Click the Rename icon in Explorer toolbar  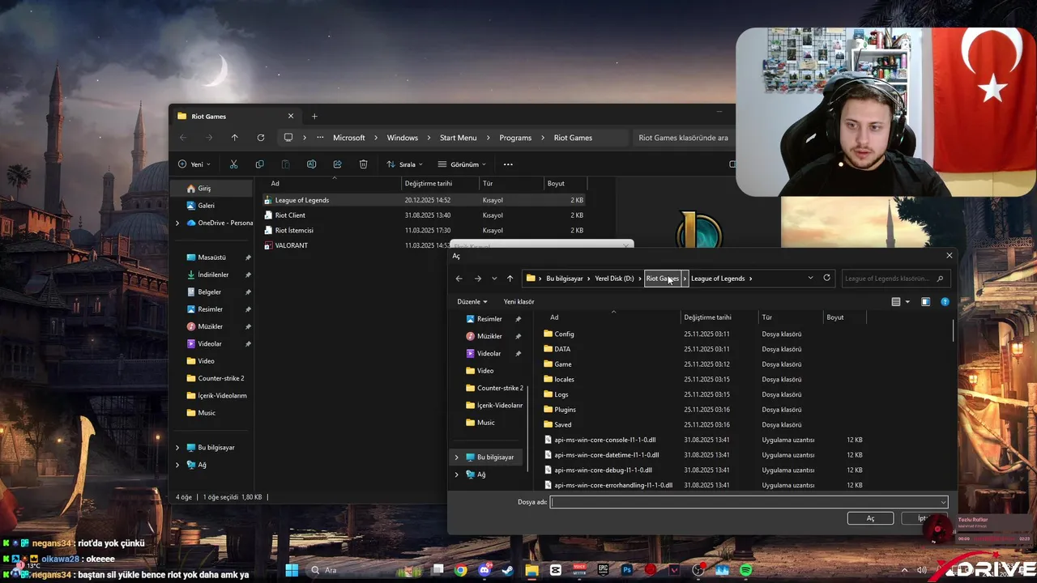coord(311,164)
